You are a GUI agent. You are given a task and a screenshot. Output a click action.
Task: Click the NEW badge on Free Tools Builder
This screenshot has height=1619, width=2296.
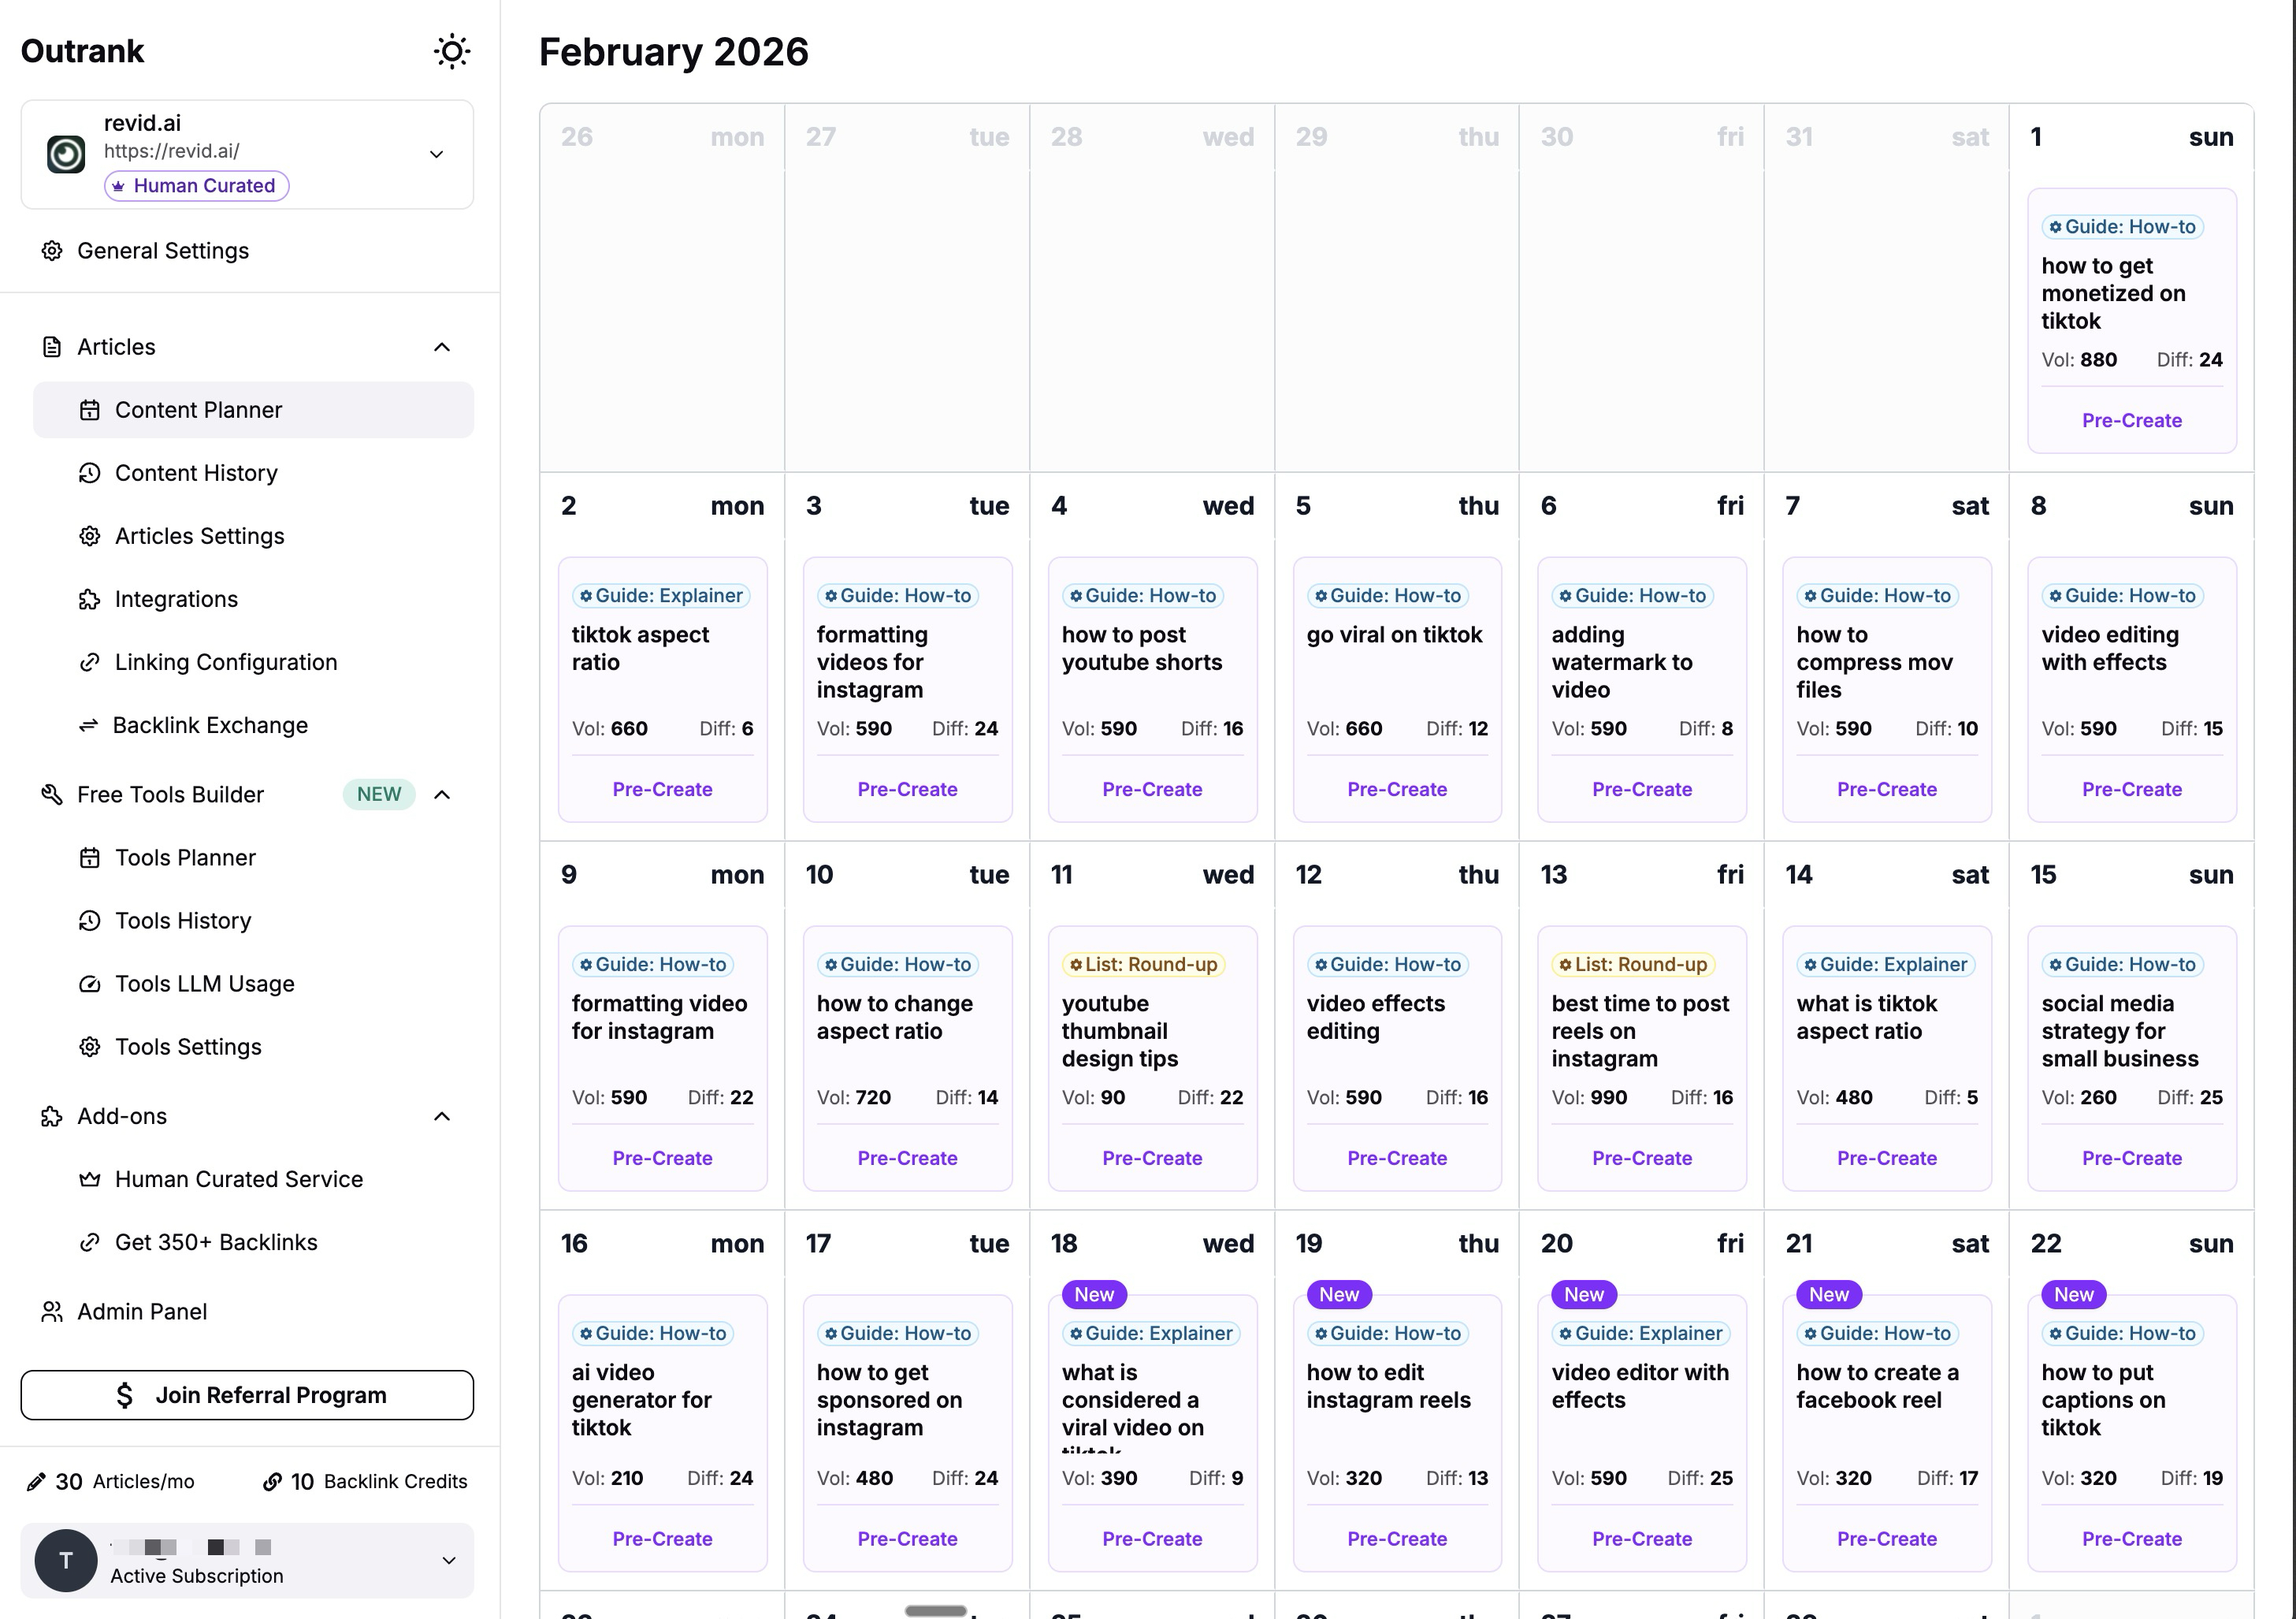pyautogui.click(x=379, y=795)
